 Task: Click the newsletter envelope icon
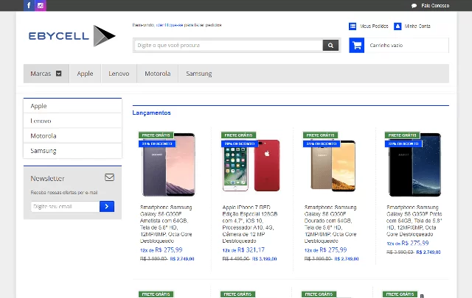109,177
